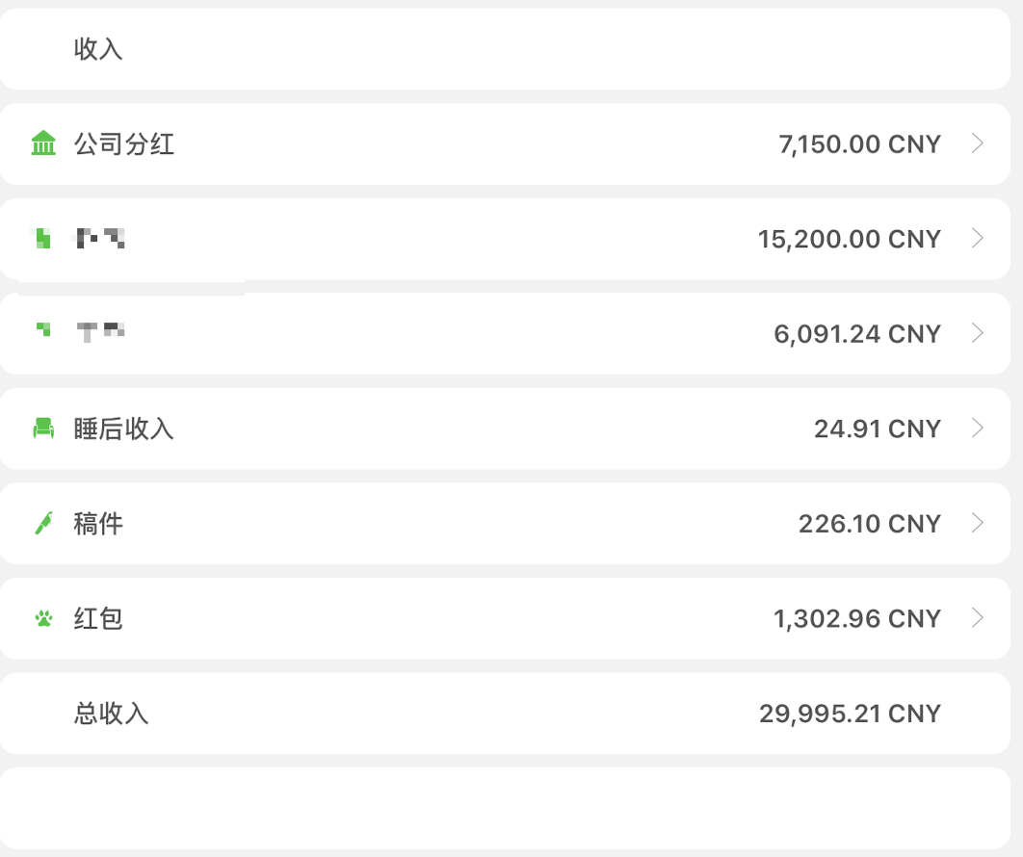The height and width of the screenshot is (857, 1023).
Task: Open the chevron next to 6,091.24 CNY
Action: pos(978,334)
